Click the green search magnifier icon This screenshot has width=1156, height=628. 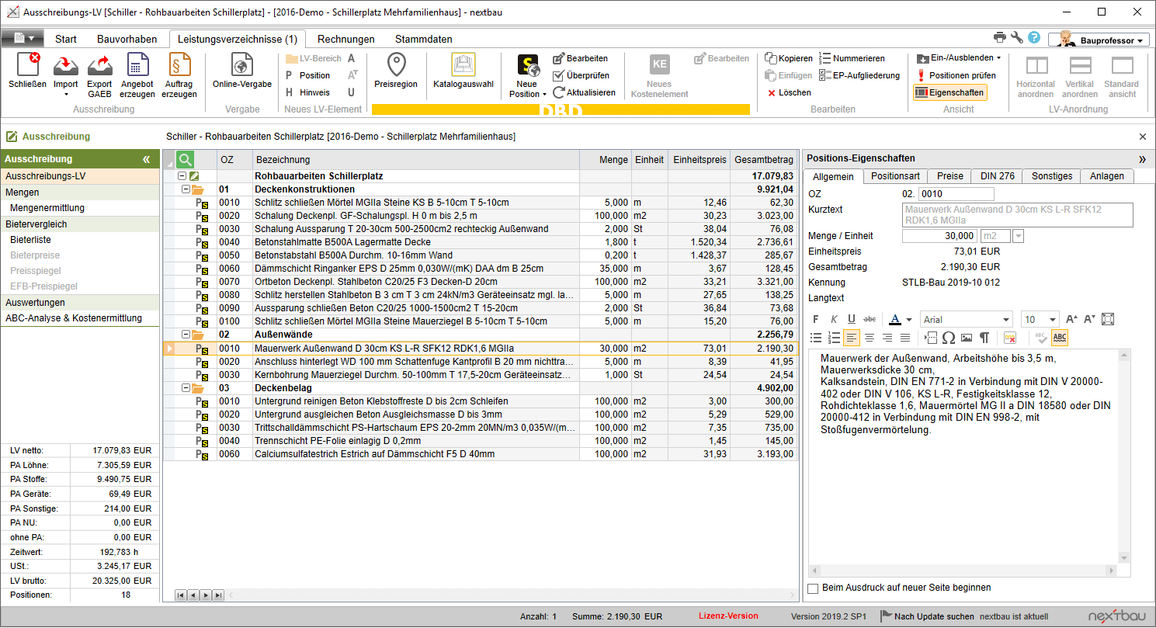(185, 160)
